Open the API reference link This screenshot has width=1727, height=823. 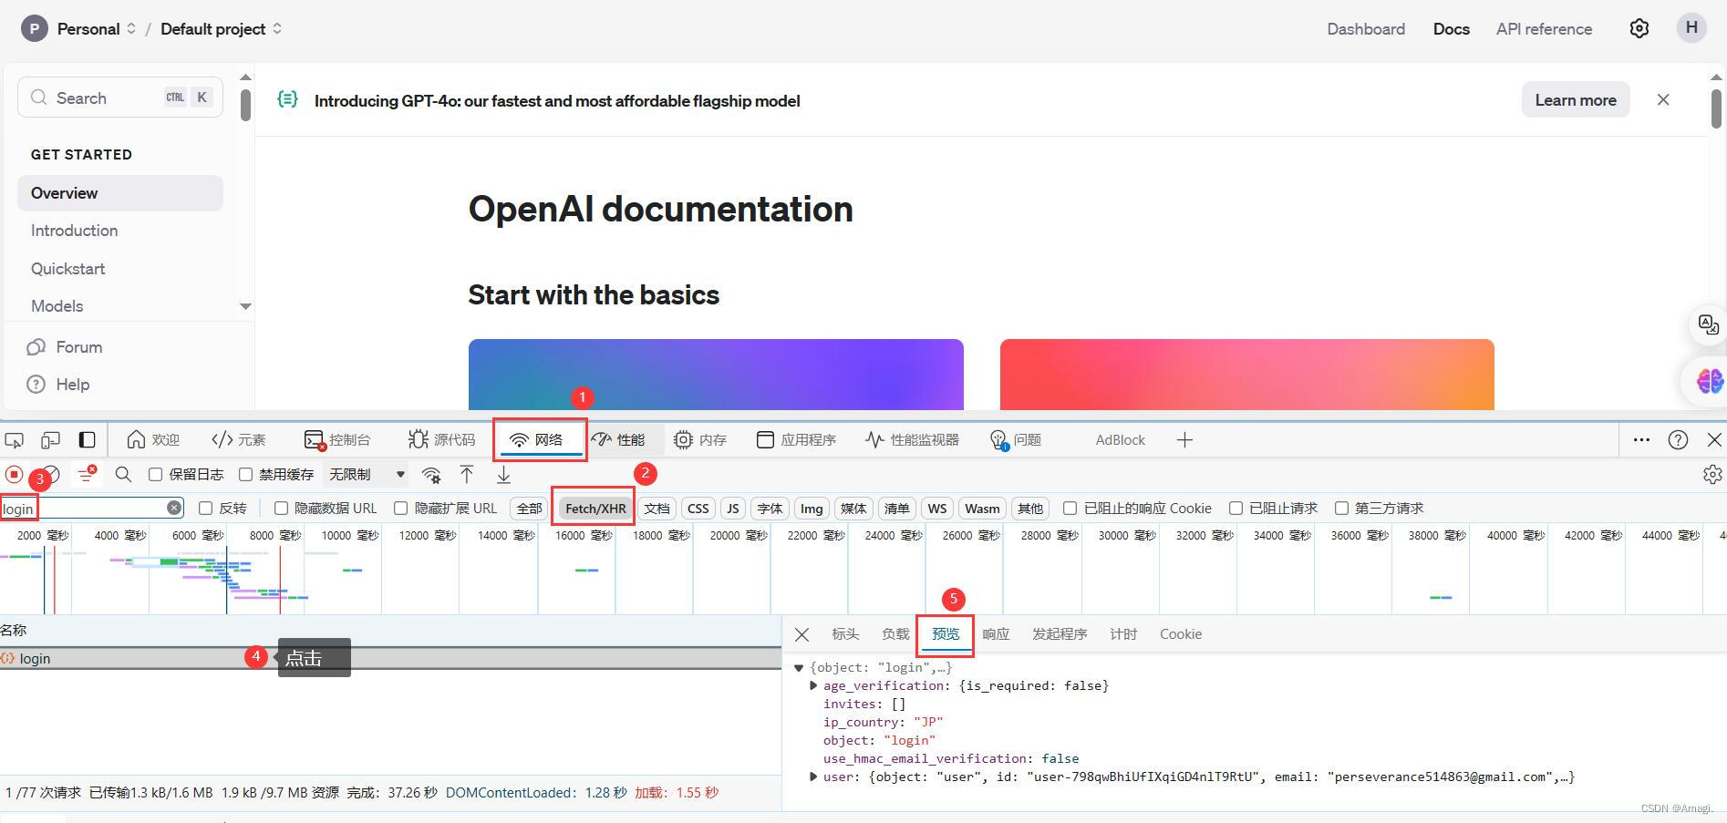pos(1544,29)
